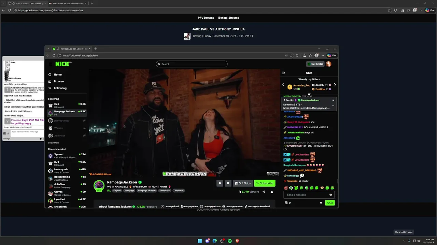The height and width of the screenshot is (245, 437).
Task: Open recommended channel BootsGaming
Action: (67, 178)
